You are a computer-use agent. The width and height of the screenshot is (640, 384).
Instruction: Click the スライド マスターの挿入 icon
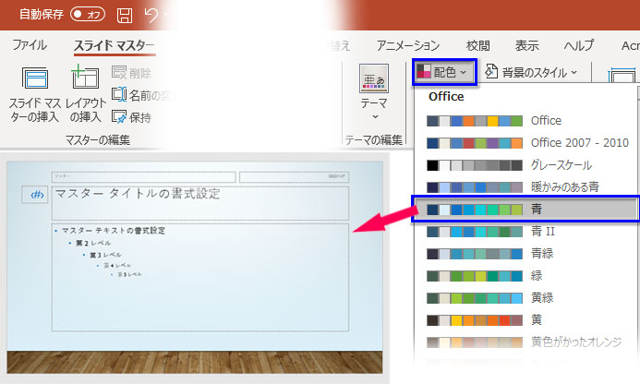[x=35, y=78]
